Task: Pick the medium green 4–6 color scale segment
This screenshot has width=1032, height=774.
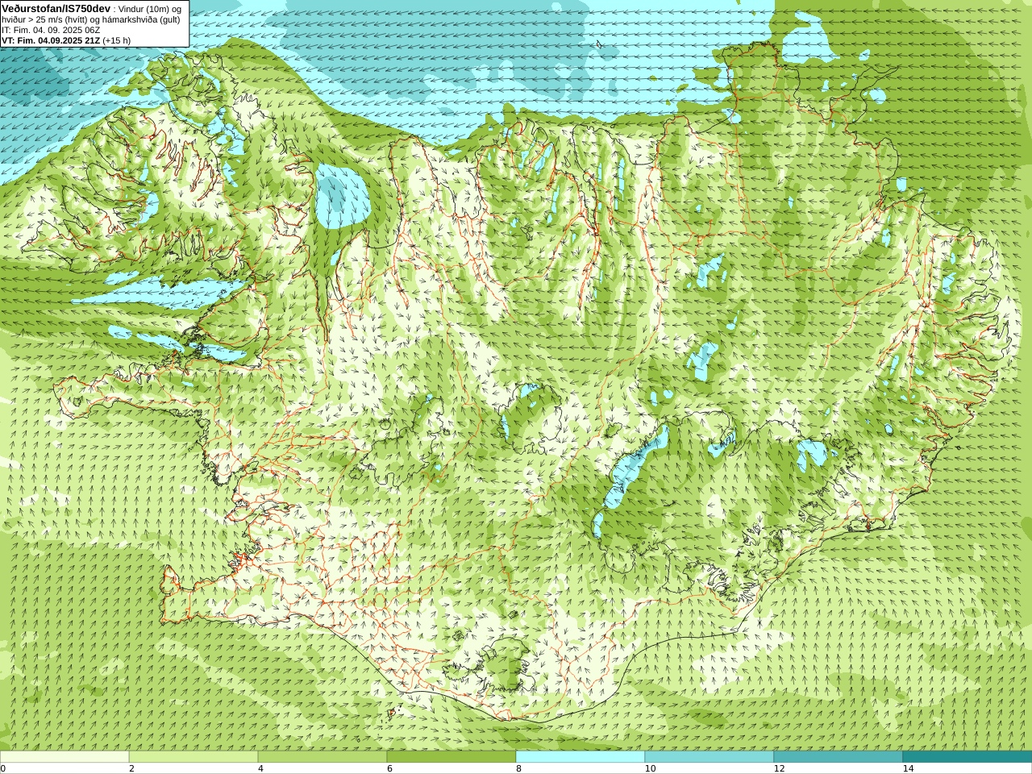Action: click(x=322, y=757)
